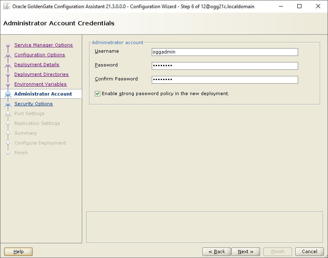Click the Help button
Image resolution: width=328 pixels, height=258 pixels.
[18, 251]
